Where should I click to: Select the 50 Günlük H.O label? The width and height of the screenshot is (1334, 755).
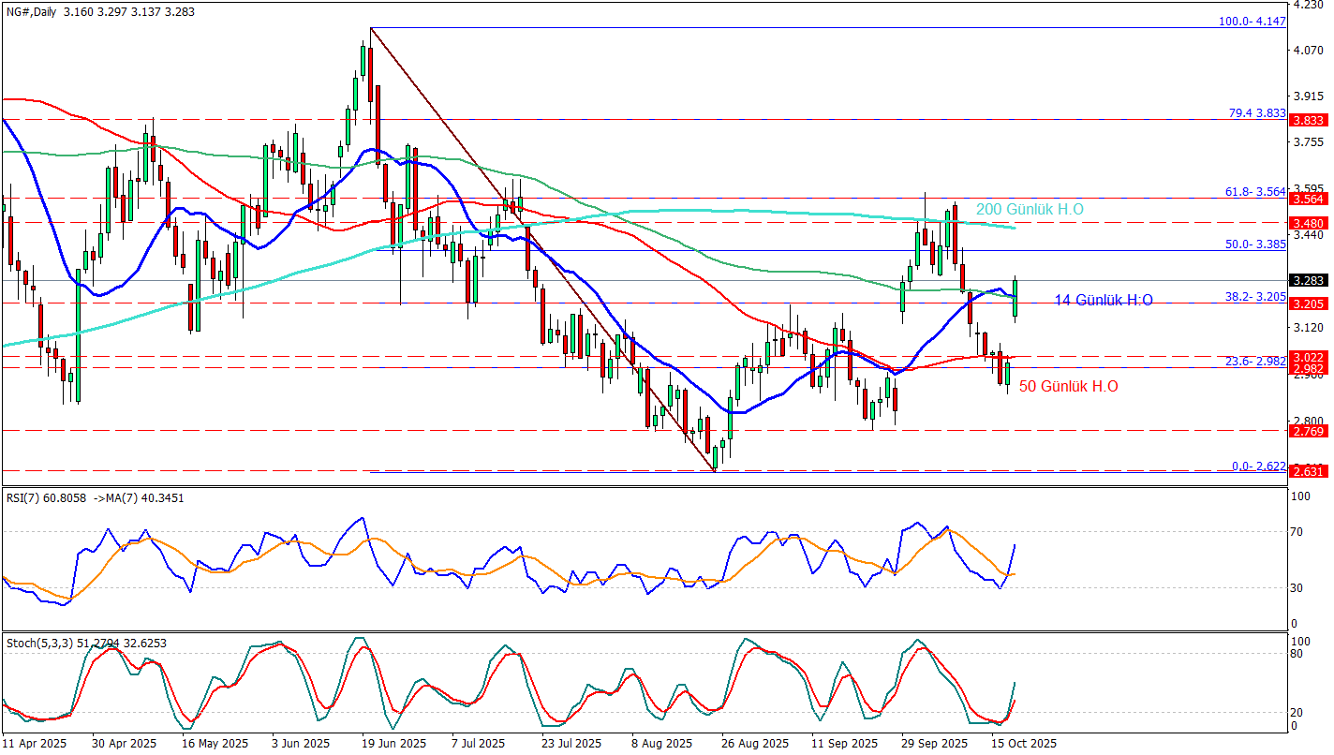(x=1068, y=386)
